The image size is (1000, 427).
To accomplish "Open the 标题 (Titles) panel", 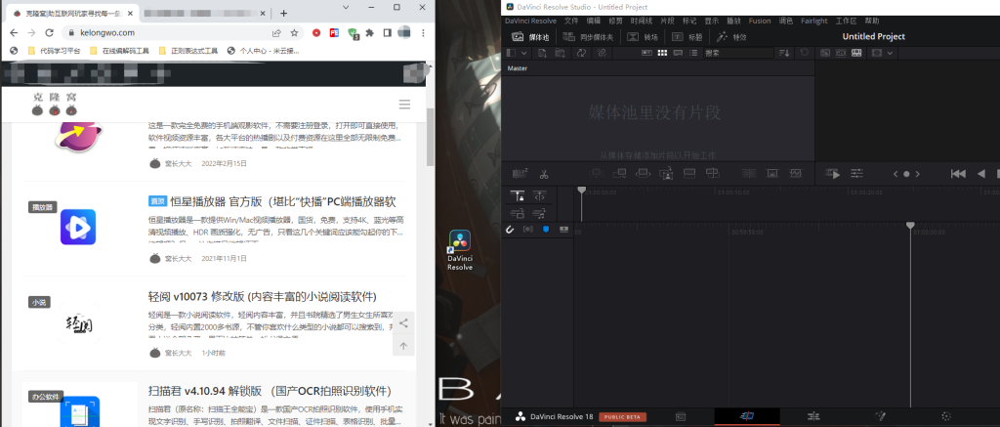I will pos(687,37).
